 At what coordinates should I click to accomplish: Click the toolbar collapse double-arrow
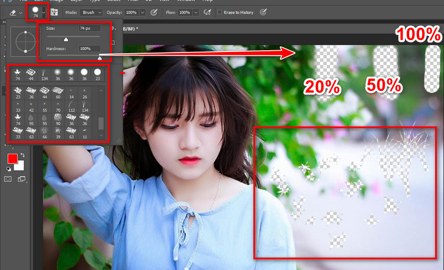(4, 22)
